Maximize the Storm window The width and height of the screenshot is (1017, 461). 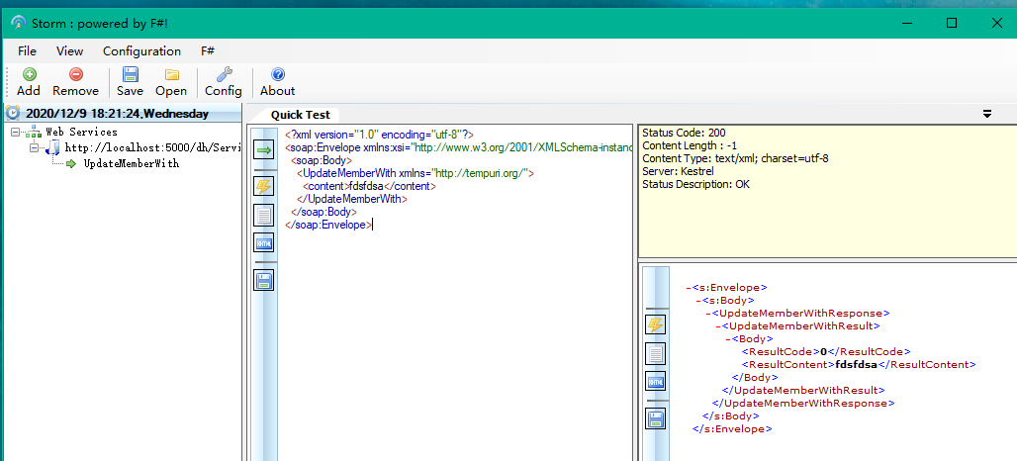click(952, 24)
